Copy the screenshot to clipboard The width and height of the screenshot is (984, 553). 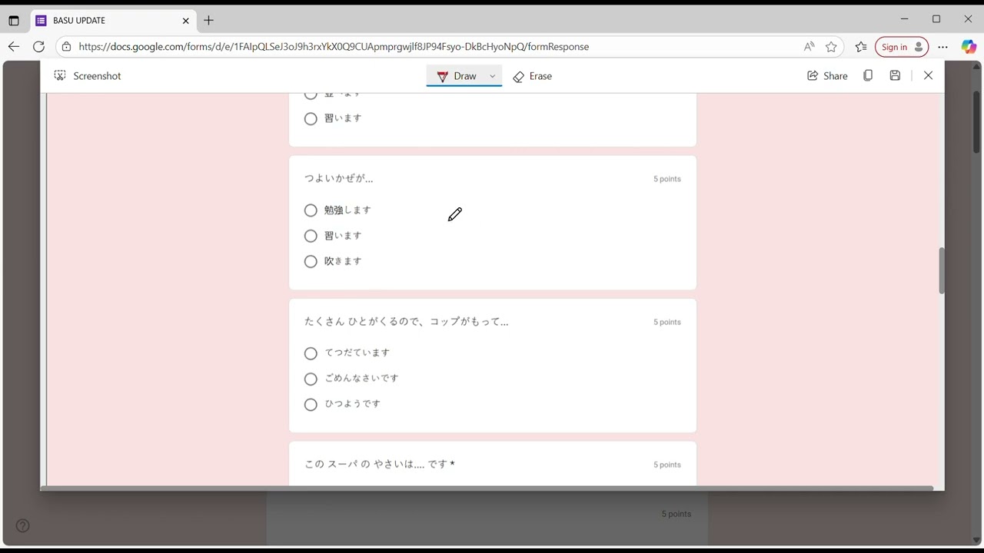pyautogui.click(x=868, y=76)
